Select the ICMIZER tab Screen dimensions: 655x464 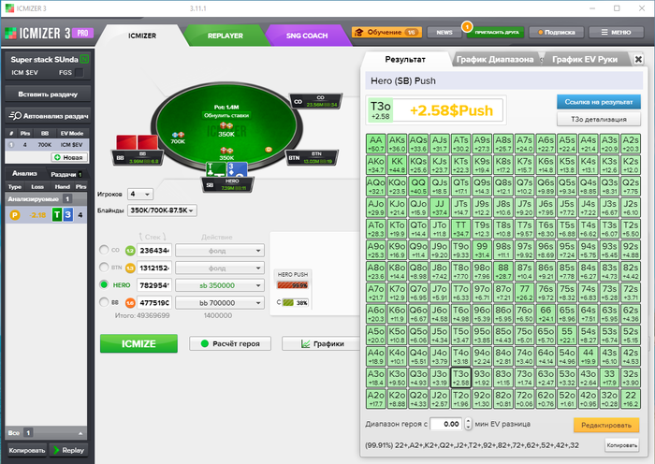142,36
